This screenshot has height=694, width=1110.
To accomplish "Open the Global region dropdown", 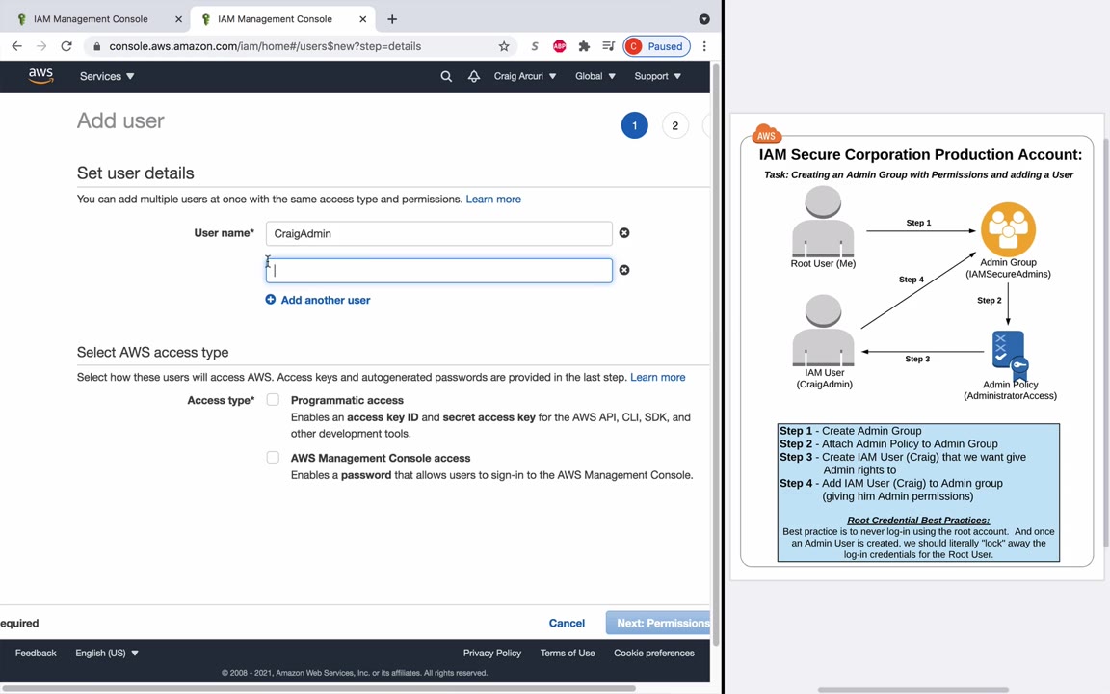I will 595,76.
